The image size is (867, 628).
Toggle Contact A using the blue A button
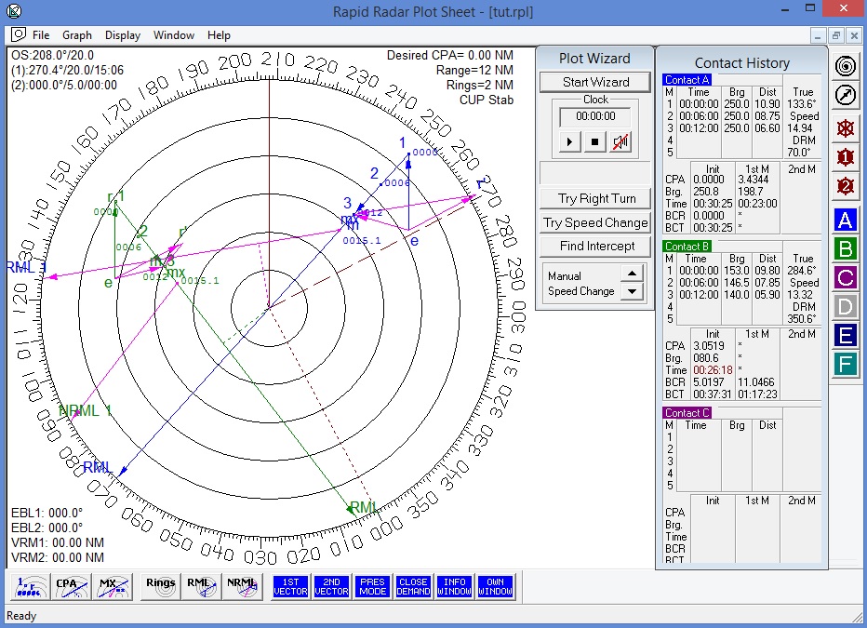(845, 220)
